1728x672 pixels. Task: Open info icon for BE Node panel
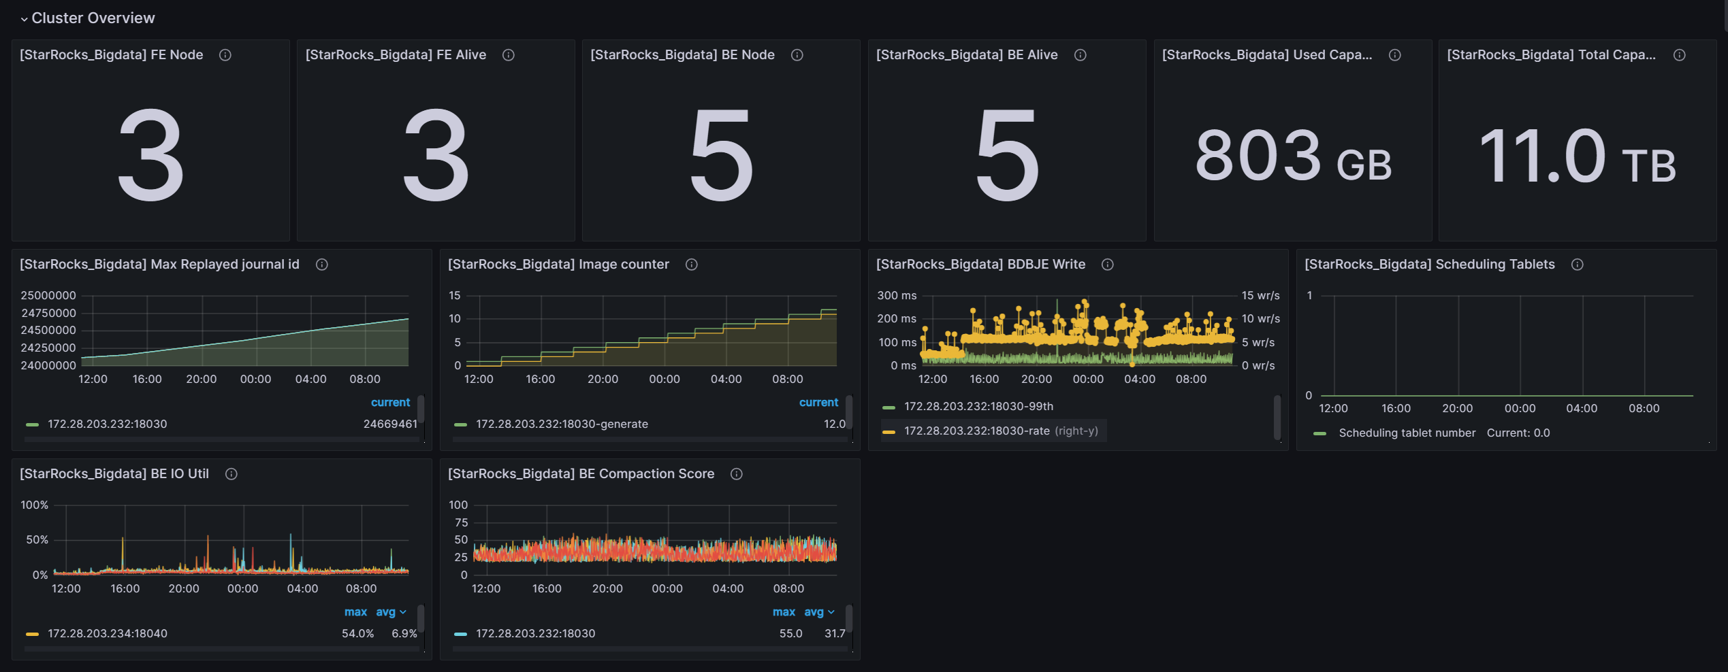coord(797,55)
